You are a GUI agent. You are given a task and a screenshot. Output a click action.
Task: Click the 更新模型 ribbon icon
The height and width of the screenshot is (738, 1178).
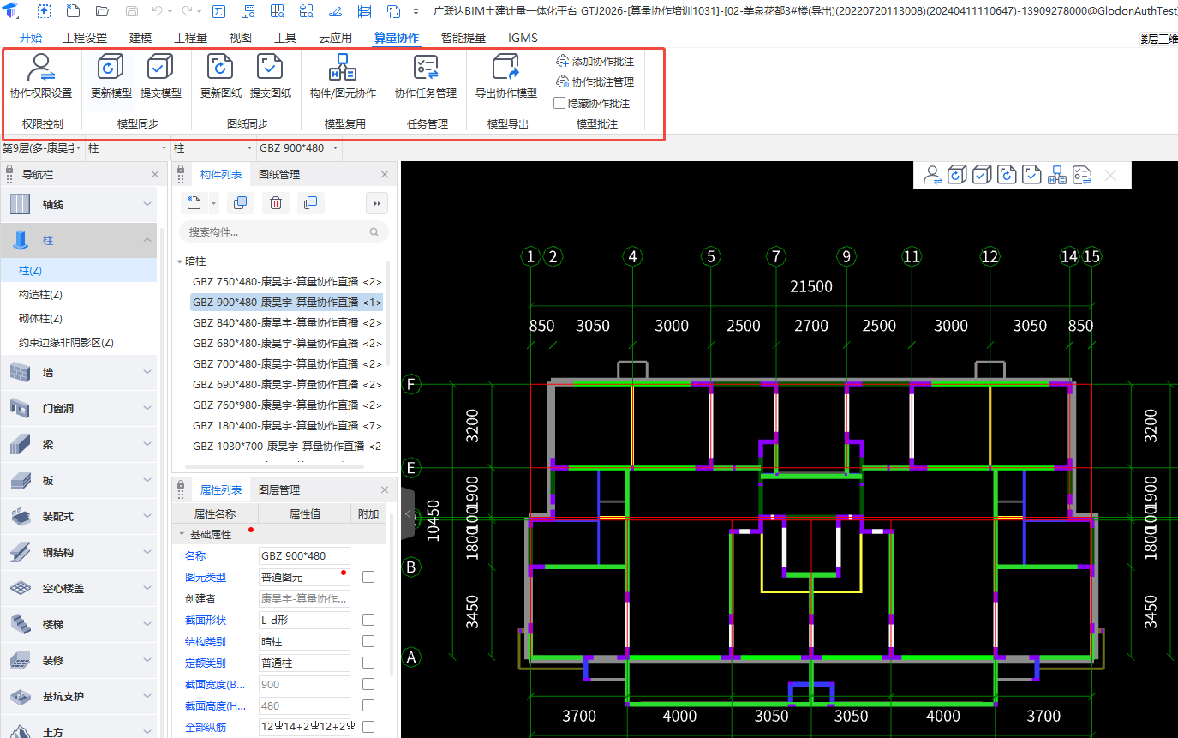pyautogui.click(x=111, y=68)
